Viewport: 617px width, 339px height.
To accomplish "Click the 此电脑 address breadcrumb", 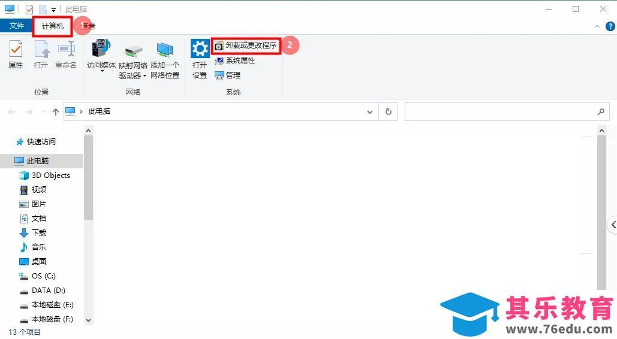I will pos(100,111).
